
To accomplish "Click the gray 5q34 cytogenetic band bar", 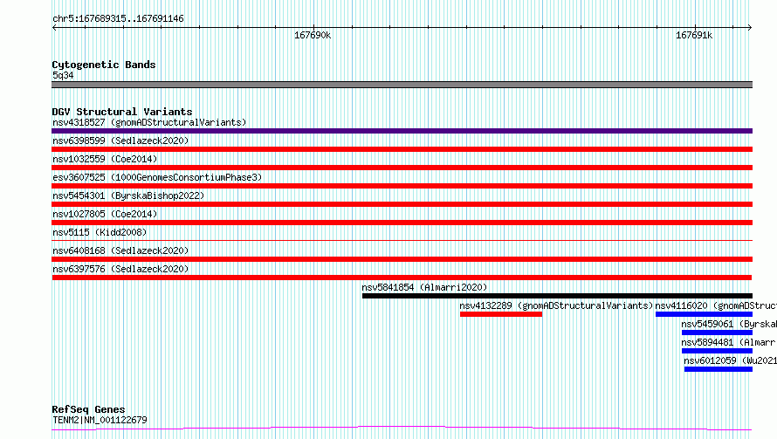I will pyautogui.click(x=402, y=85).
